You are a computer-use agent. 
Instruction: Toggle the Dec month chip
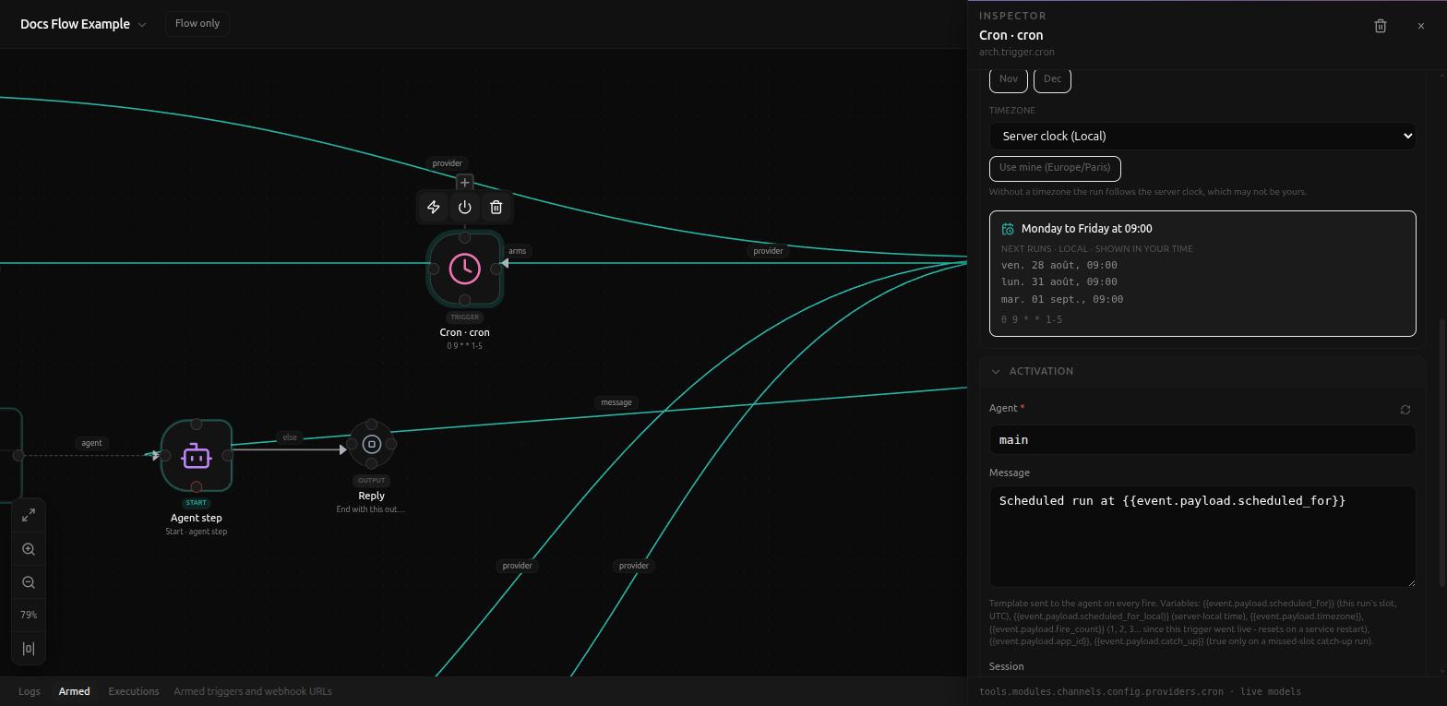[1053, 79]
